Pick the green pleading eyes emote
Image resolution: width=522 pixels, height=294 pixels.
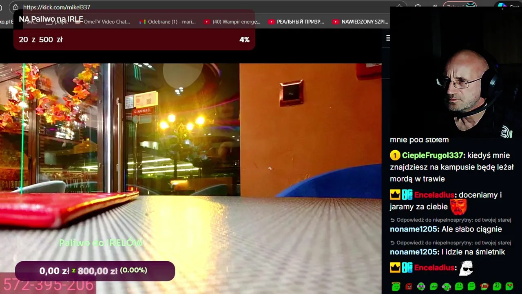(x=497, y=287)
